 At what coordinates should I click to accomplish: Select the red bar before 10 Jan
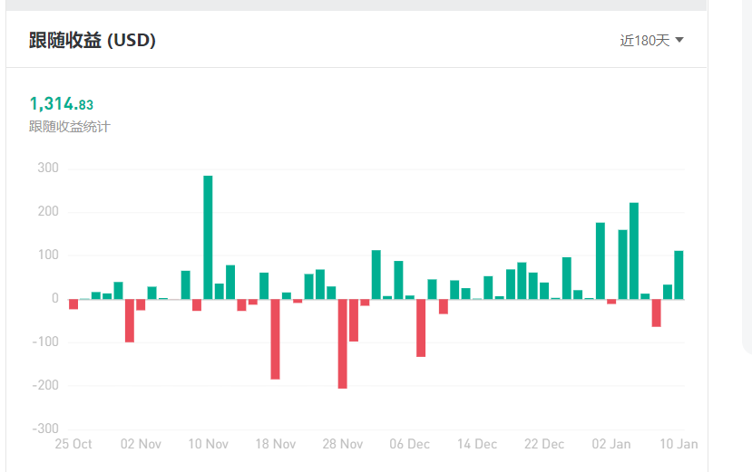click(657, 313)
